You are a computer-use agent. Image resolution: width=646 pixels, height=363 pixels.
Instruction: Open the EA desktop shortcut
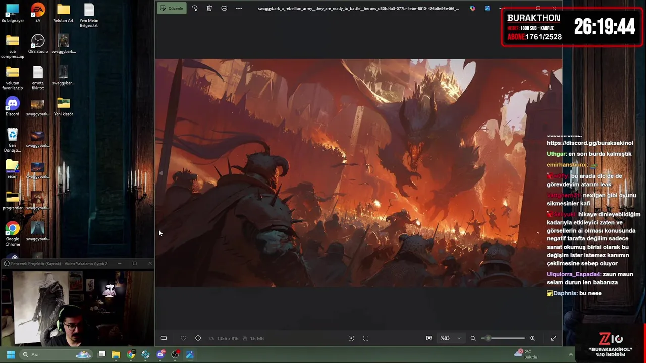point(38,13)
